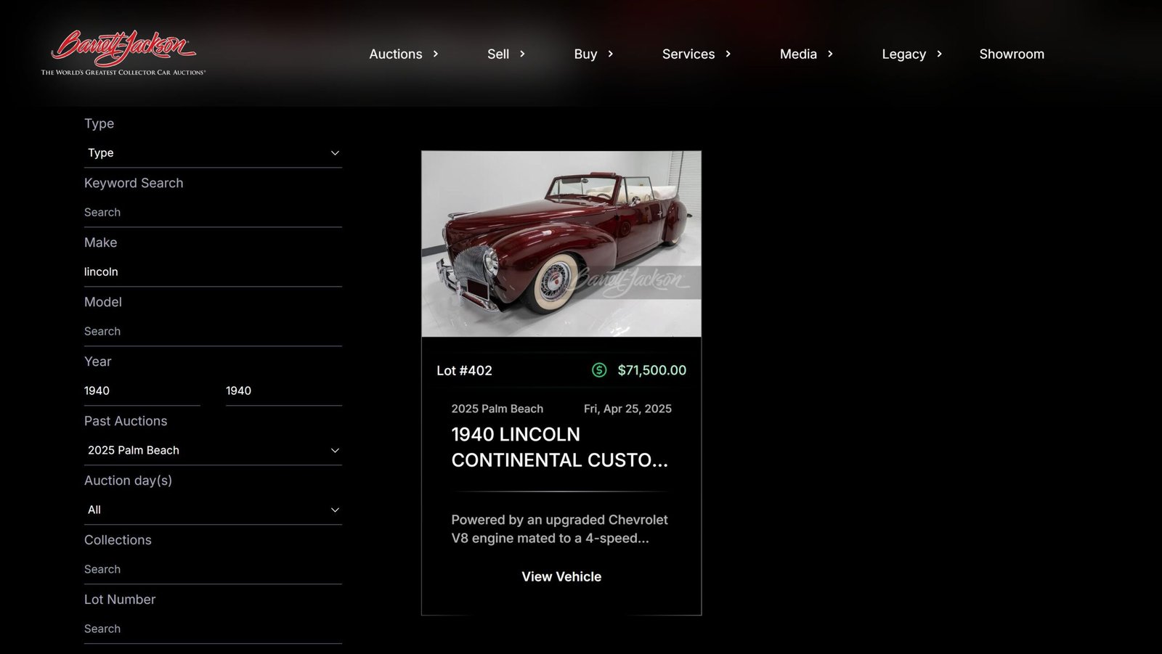The width and height of the screenshot is (1162, 654).
Task: Click the Make field containing lincoln
Action: [213, 272]
